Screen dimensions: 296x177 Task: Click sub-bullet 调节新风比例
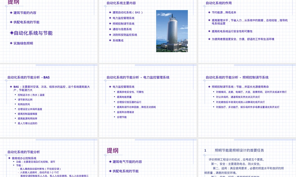(x=25, y=100)
